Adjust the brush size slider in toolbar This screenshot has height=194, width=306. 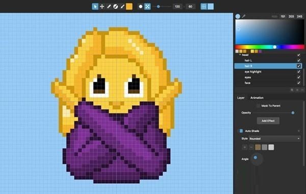pyautogui.click(x=162, y=7)
